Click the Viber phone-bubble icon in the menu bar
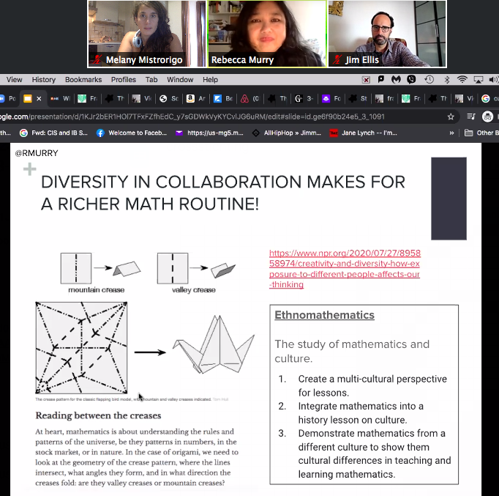This screenshot has height=496, width=499. tap(411, 79)
